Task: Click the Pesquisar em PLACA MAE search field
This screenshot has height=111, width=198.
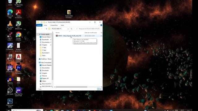Action: coord(88,29)
